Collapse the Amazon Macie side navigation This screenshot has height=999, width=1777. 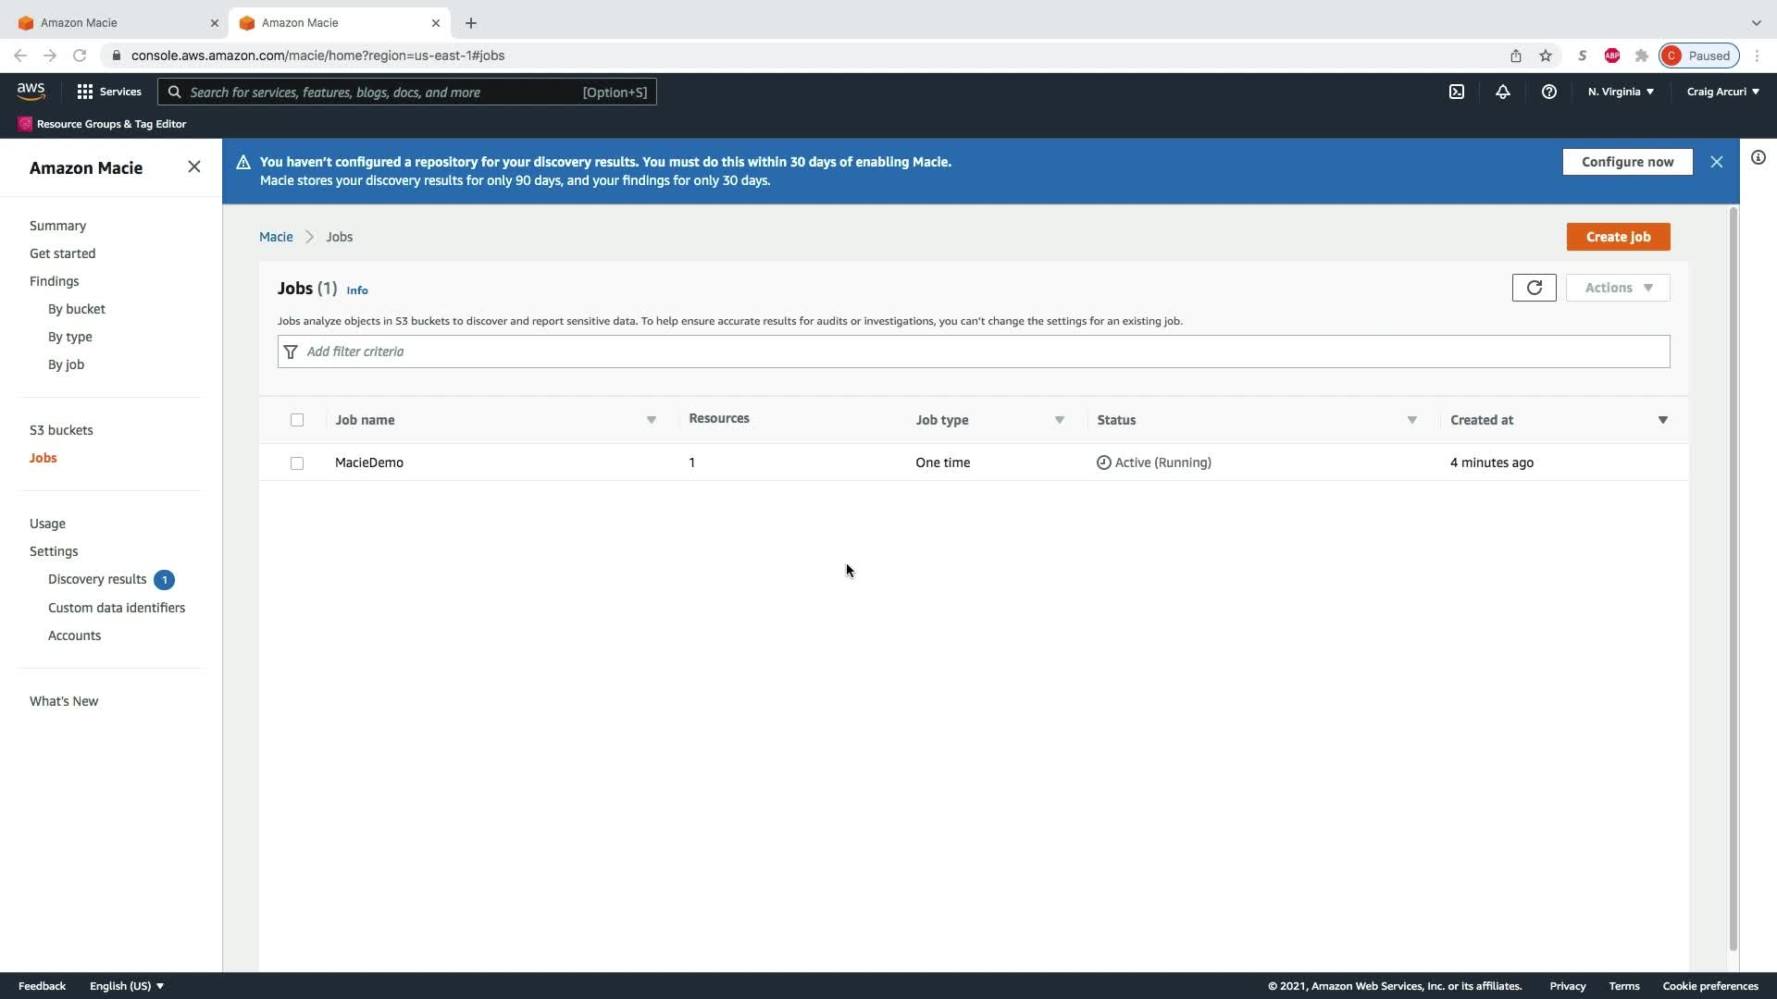pos(193,166)
